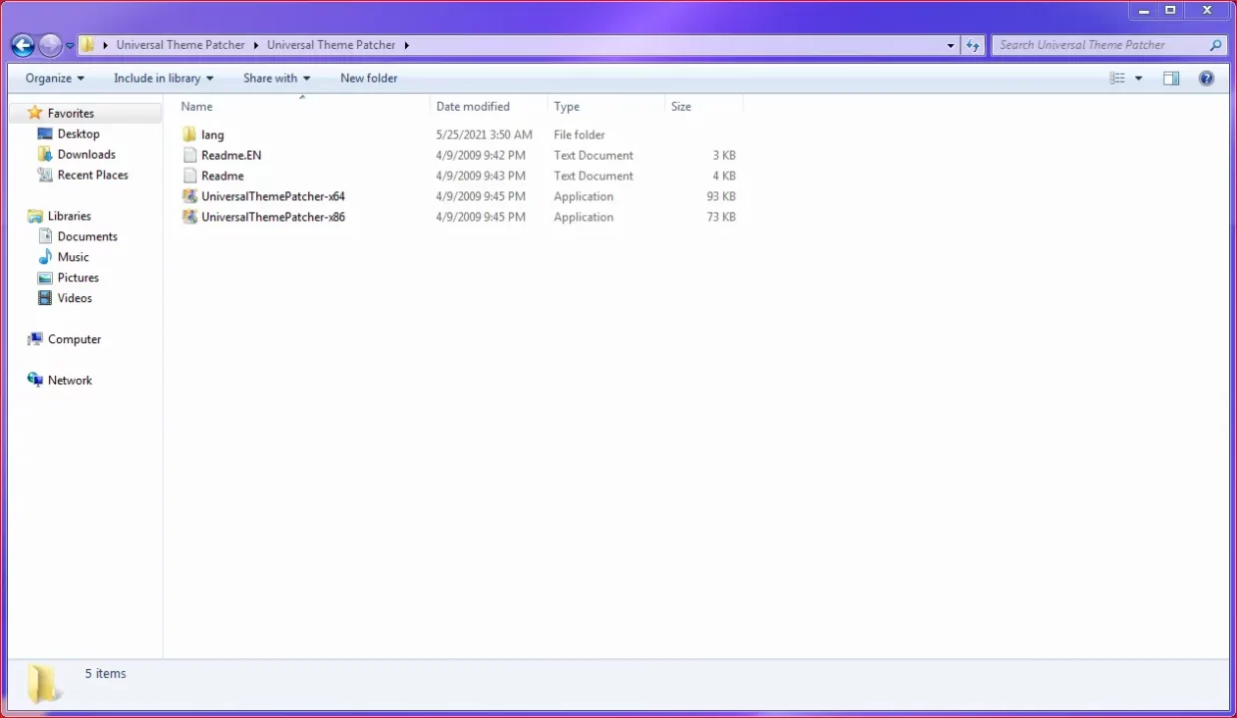Screen dimensions: 1237x718
Task: Click the File folder type cell
Action: click(580, 135)
